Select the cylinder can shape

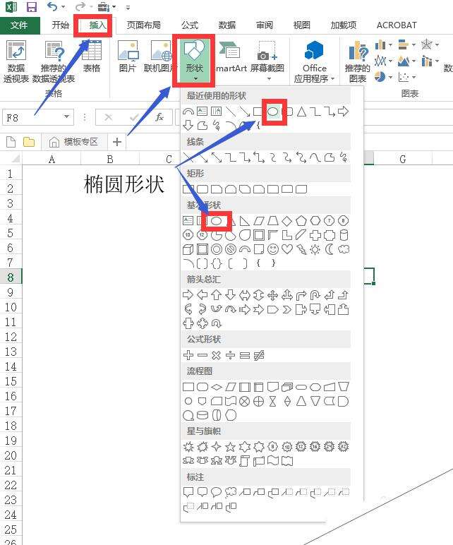tap(344, 235)
